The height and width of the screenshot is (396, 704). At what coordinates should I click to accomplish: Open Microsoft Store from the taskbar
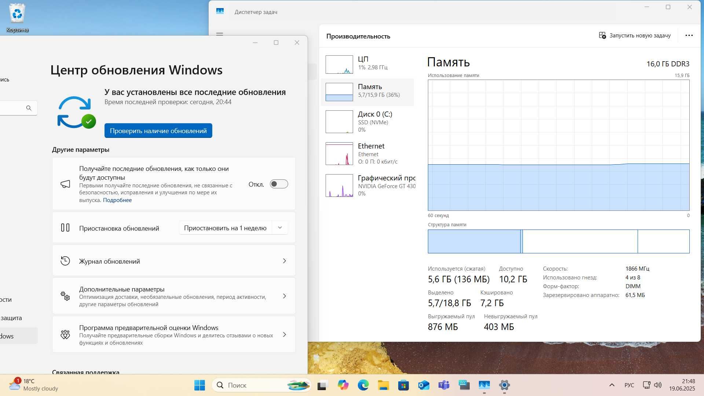[x=404, y=385]
